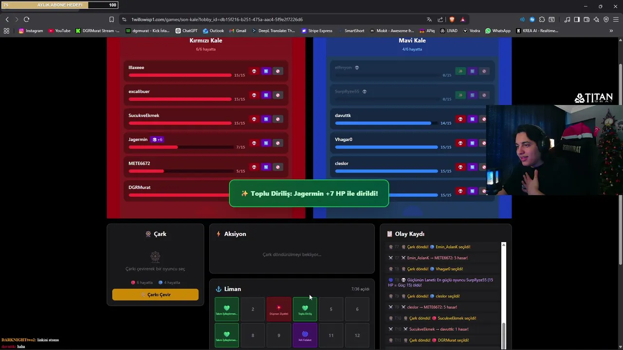The image size is (623, 350).
Task: Open the Outlook bookmark
Action: point(213,31)
